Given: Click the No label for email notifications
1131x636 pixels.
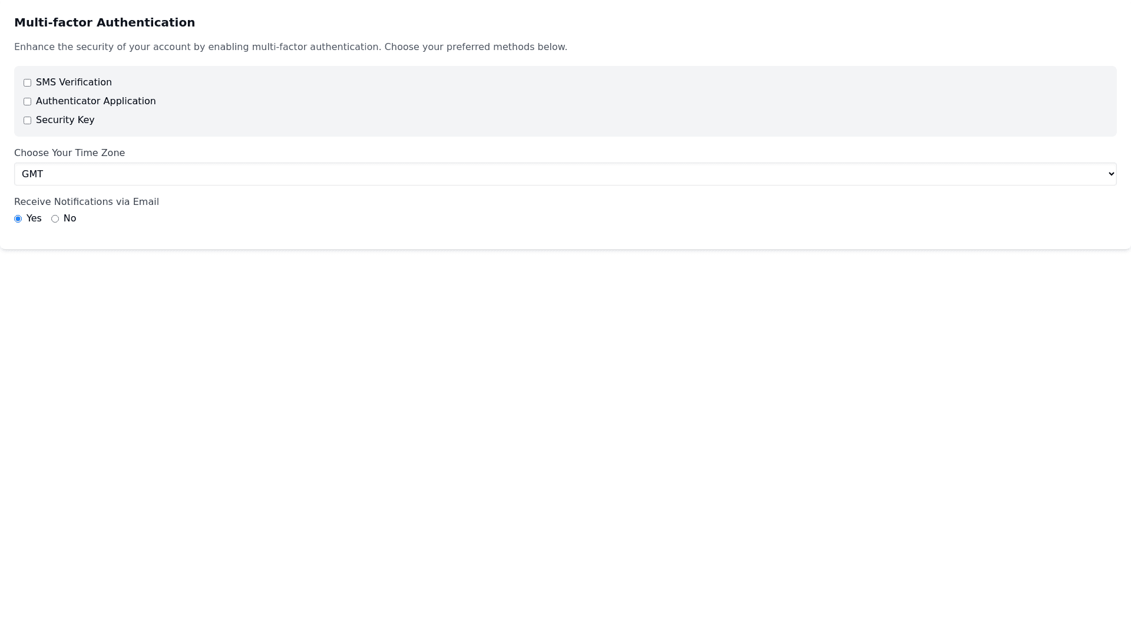Looking at the screenshot, I should coord(70,218).
